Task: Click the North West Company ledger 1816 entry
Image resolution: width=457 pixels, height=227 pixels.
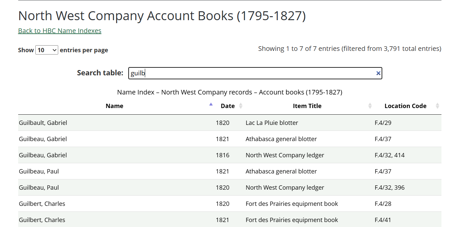Action: coord(285,155)
